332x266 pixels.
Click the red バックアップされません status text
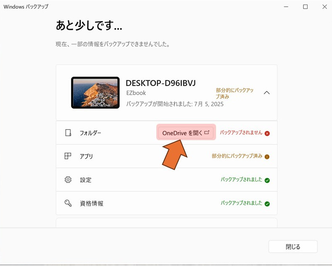[x=241, y=133]
